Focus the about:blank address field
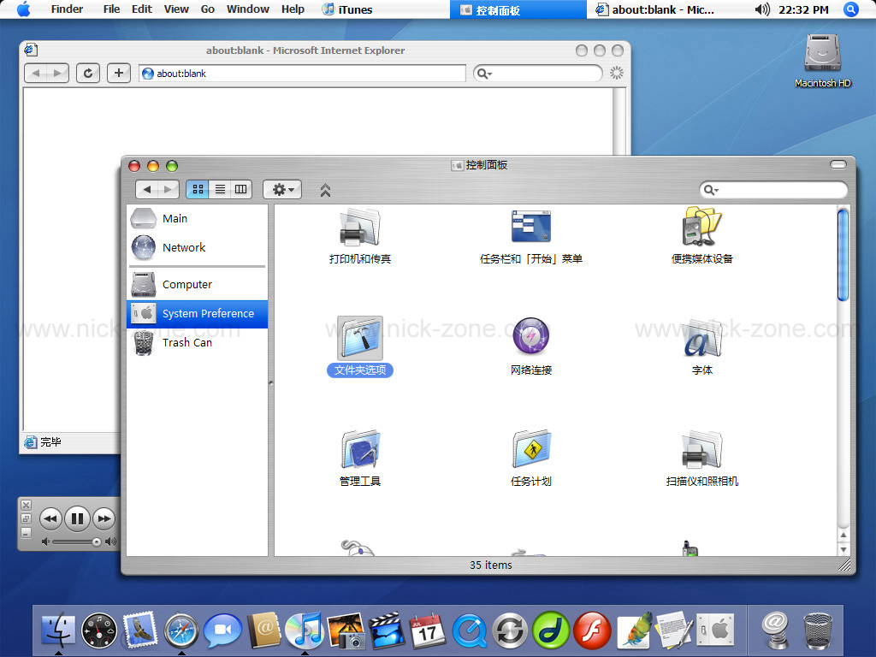The image size is (876, 657). click(x=302, y=74)
